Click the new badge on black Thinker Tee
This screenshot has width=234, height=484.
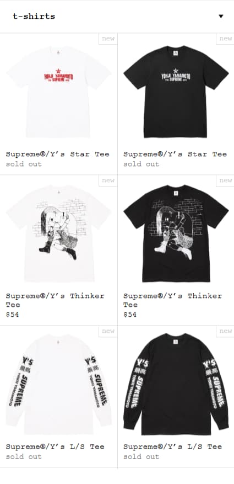225,180
